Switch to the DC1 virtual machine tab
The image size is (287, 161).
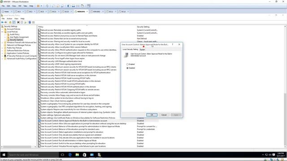coord(19,12)
